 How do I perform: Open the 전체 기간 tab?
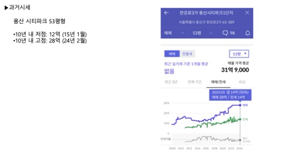pyautogui.click(x=195, y=82)
